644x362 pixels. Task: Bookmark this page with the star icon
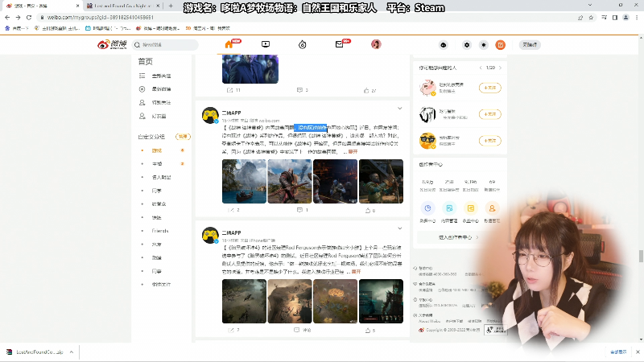click(591, 17)
